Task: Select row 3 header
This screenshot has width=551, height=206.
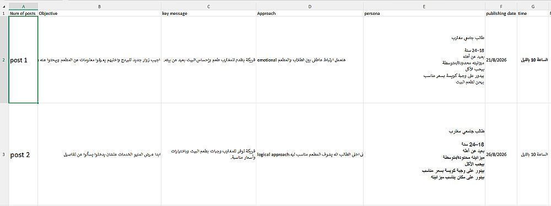Action: pos(4,154)
